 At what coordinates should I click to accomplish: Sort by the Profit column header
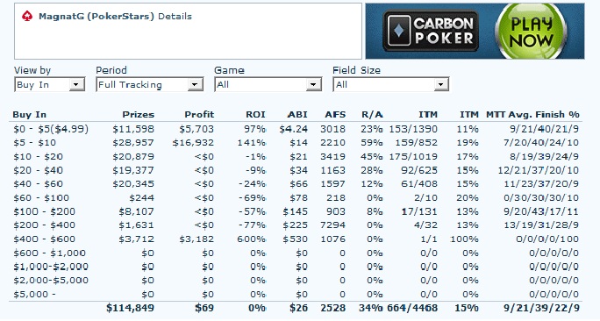coord(199,114)
